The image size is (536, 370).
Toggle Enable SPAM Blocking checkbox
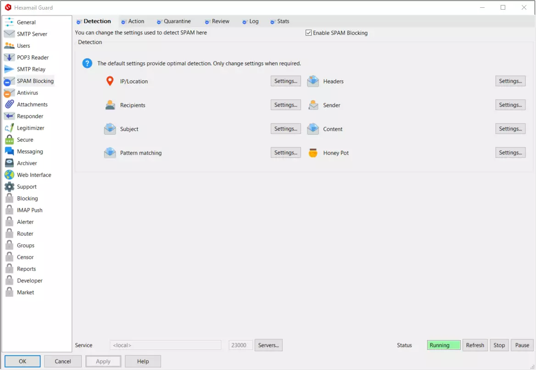tap(309, 33)
